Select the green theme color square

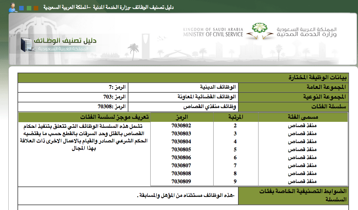29,8
